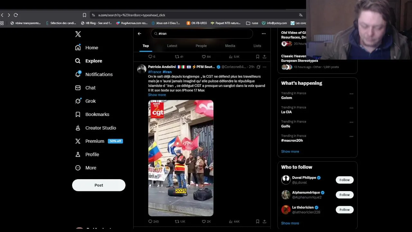The height and width of the screenshot is (232, 412).
Task: Open Home from the sidebar
Action: (x=87, y=48)
